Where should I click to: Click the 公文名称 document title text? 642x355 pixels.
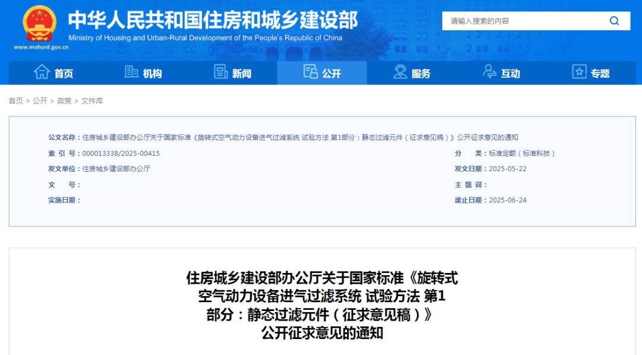point(300,137)
